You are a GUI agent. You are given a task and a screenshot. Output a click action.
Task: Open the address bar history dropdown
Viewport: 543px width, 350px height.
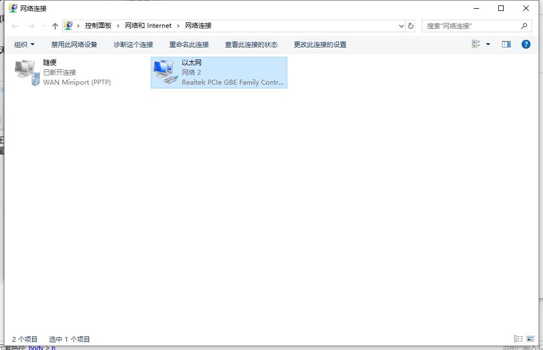(x=402, y=25)
